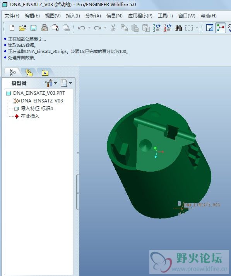Click the Open folder icon
Image resolution: width=231 pixels, height=276 pixels.
point(22,28)
